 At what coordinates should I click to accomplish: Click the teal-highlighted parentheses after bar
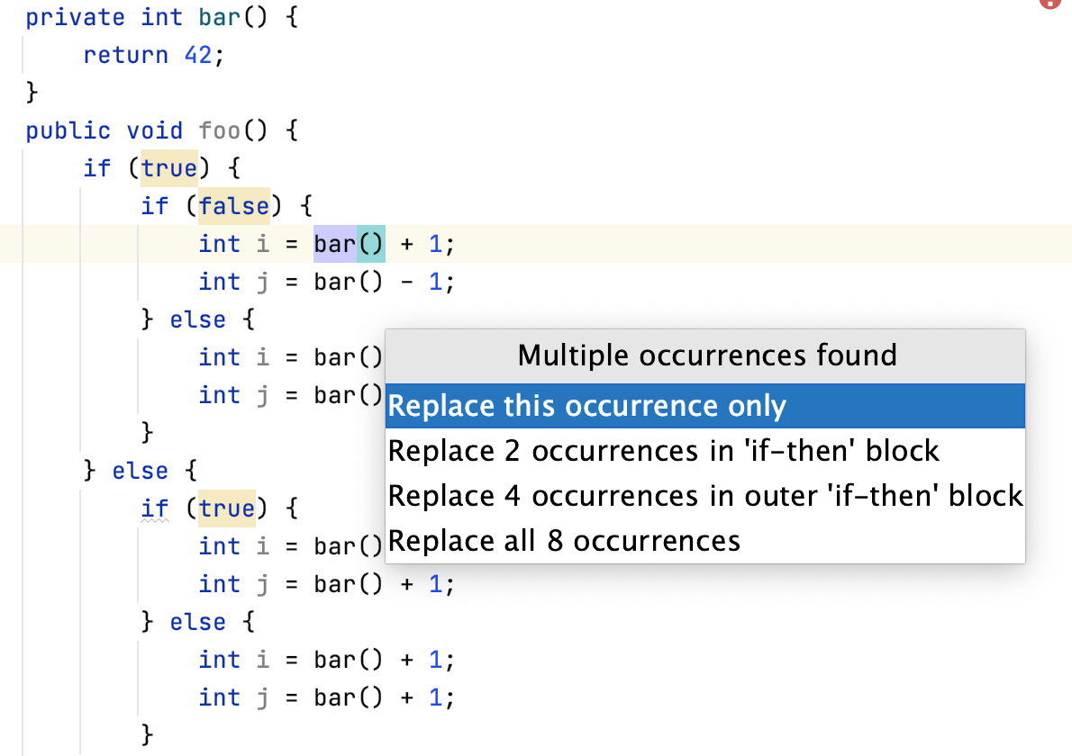pyautogui.click(x=371, y=245)
